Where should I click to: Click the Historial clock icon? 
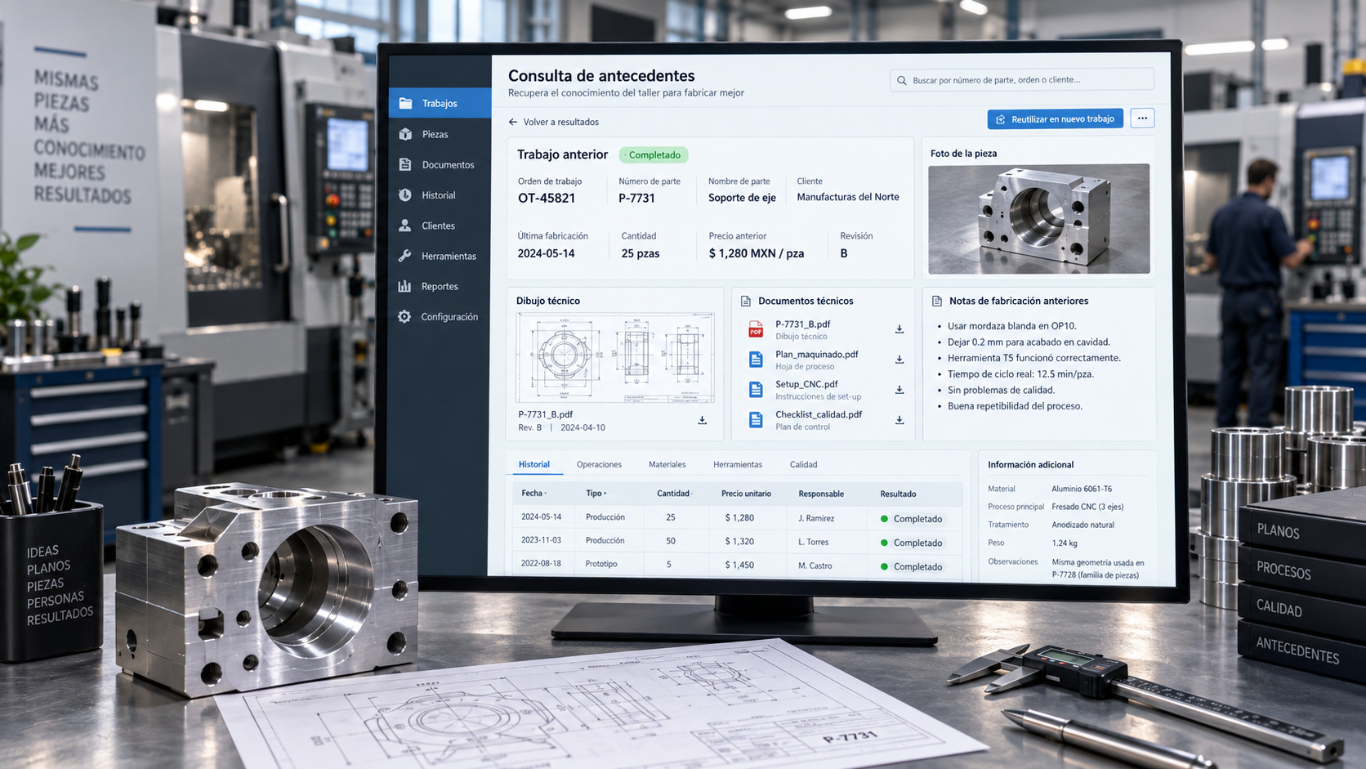click(405, 194)
